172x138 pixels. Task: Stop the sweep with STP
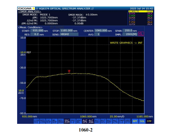click(149, 121)
